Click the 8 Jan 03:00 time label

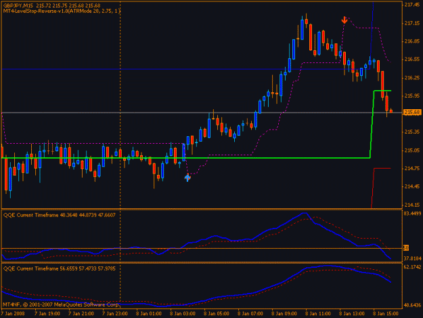pyautogui.click(x=183, y=313)
